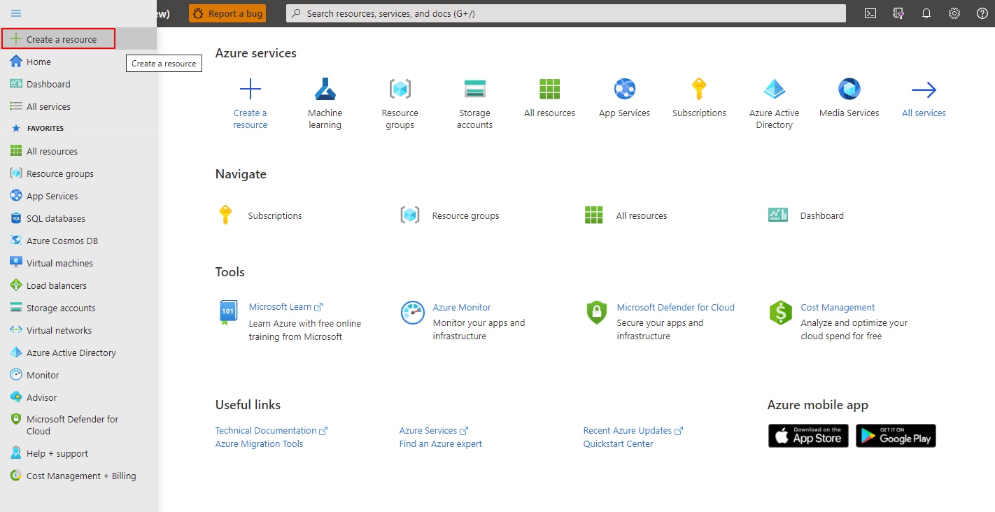Open Microsoft Defender for Cloud in sidebar
995x512 pixels.
[x=78, y=425]
